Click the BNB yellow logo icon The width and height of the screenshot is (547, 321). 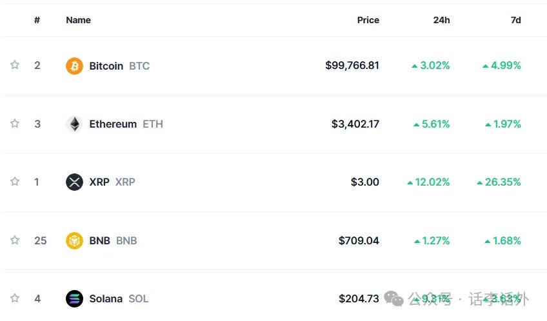click(74, 240)
